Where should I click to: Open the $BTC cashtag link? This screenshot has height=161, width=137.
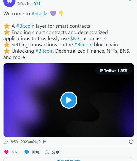tap(76, 38)
